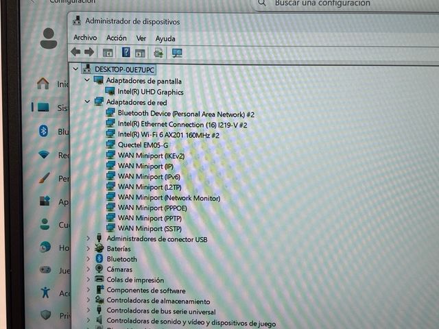Select WAN Miniport (Network Monitor)

pyautogui.click(x=169, y=198)
